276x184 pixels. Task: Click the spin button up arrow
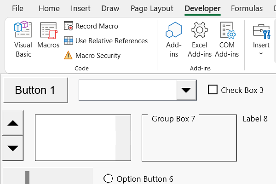13,123
